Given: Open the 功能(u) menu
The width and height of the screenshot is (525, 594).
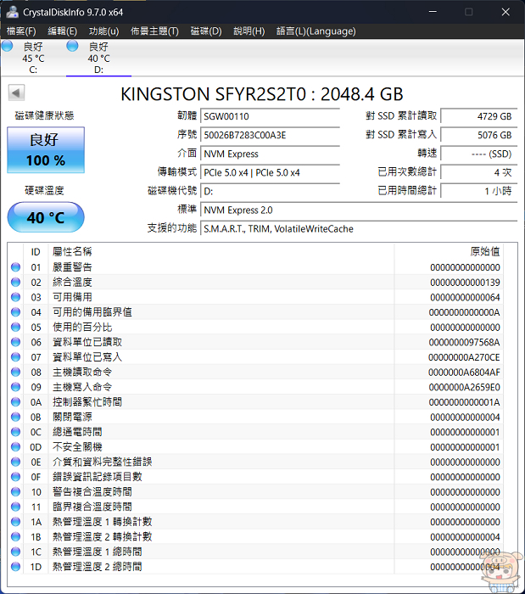Looking at the screenshot, I should [x=103, y=31].
